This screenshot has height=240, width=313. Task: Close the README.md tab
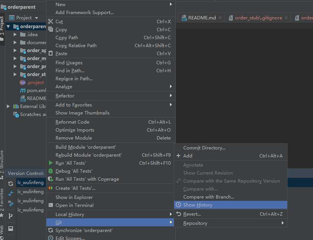coord(220,18)
